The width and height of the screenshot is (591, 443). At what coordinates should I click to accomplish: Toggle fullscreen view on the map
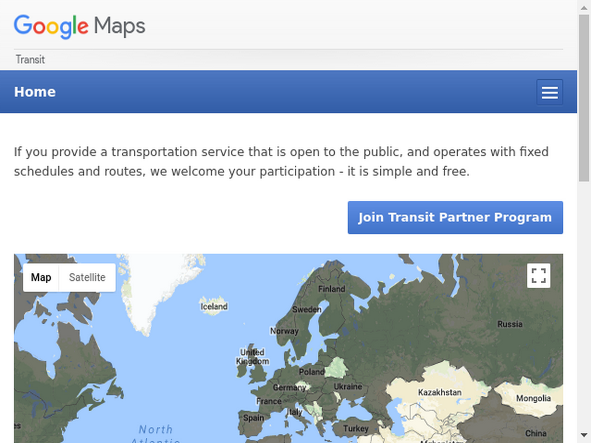click(538, 276)
